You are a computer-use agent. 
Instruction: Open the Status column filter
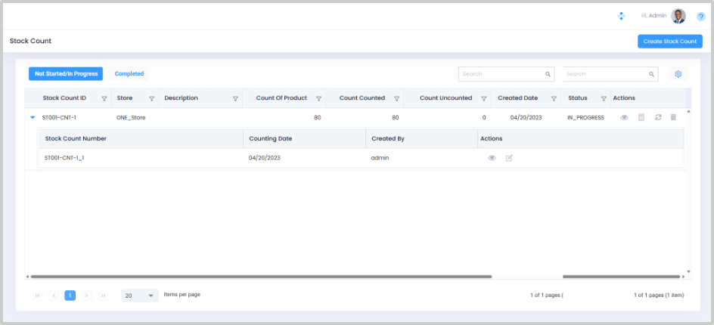pyautogui.click(x=604, y=98)
